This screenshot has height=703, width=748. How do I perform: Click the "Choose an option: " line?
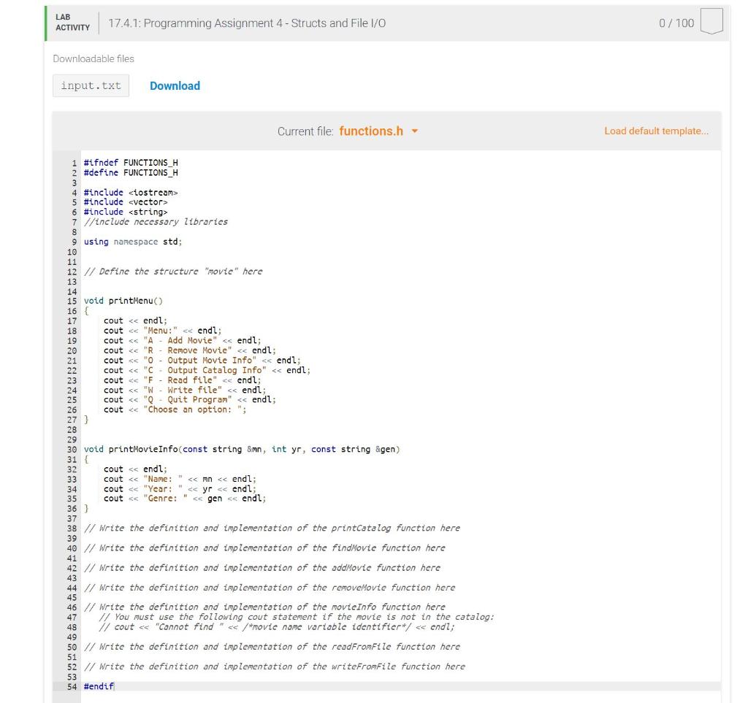coord(175,410)
